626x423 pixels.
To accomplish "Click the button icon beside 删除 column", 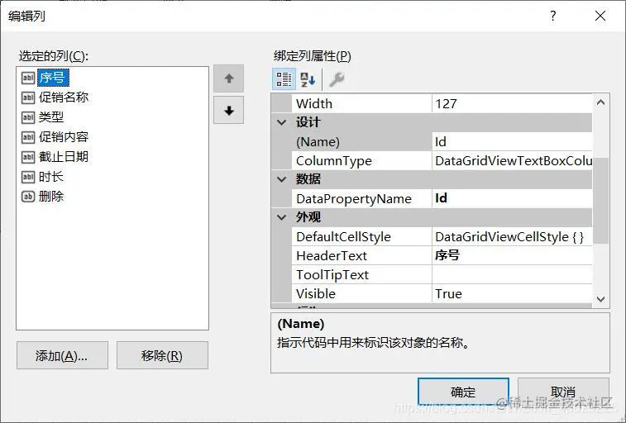I will [28, 197].
